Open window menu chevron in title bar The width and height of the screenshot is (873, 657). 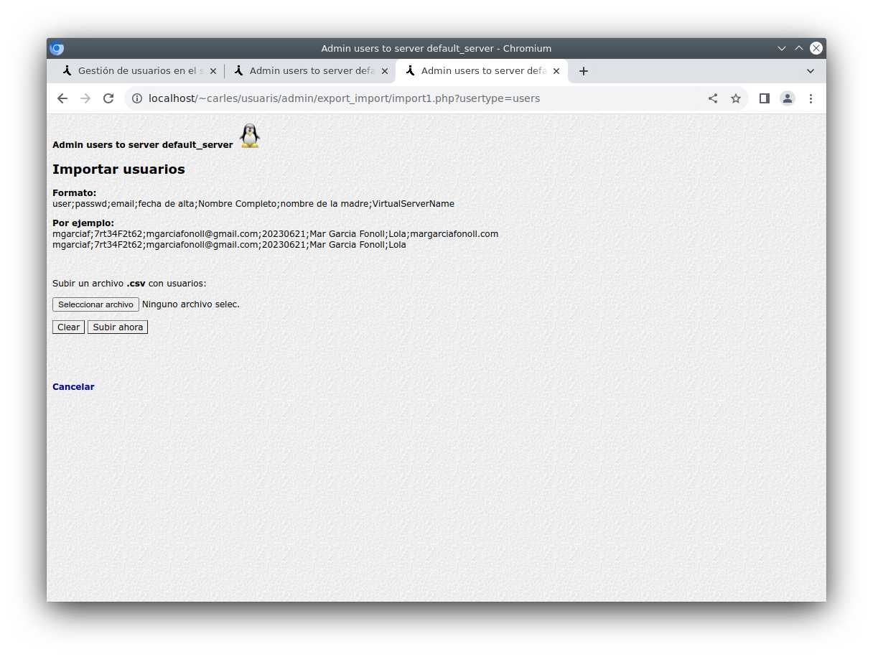pos(782,48)
